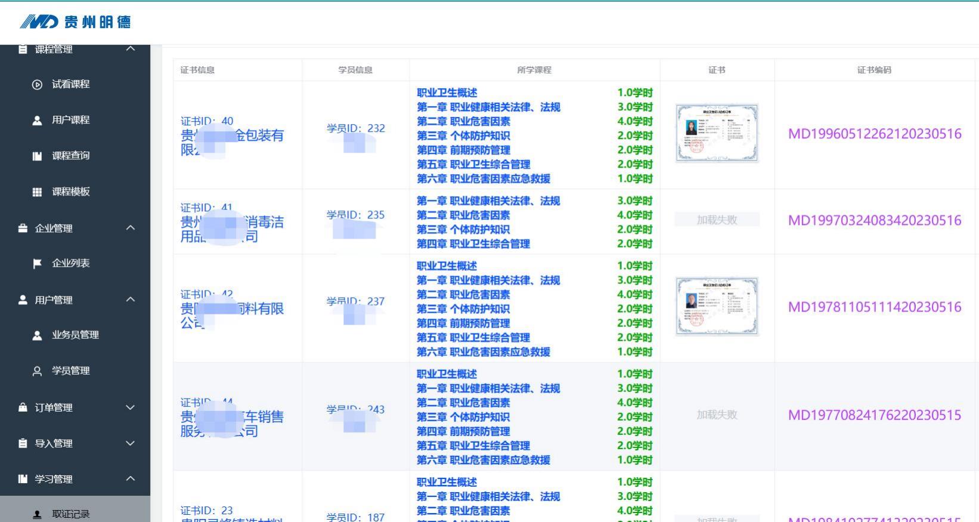Screen dimensions: 979x522
Task: Click the 用户课程 person icon
Action: [x=37, y=121]
